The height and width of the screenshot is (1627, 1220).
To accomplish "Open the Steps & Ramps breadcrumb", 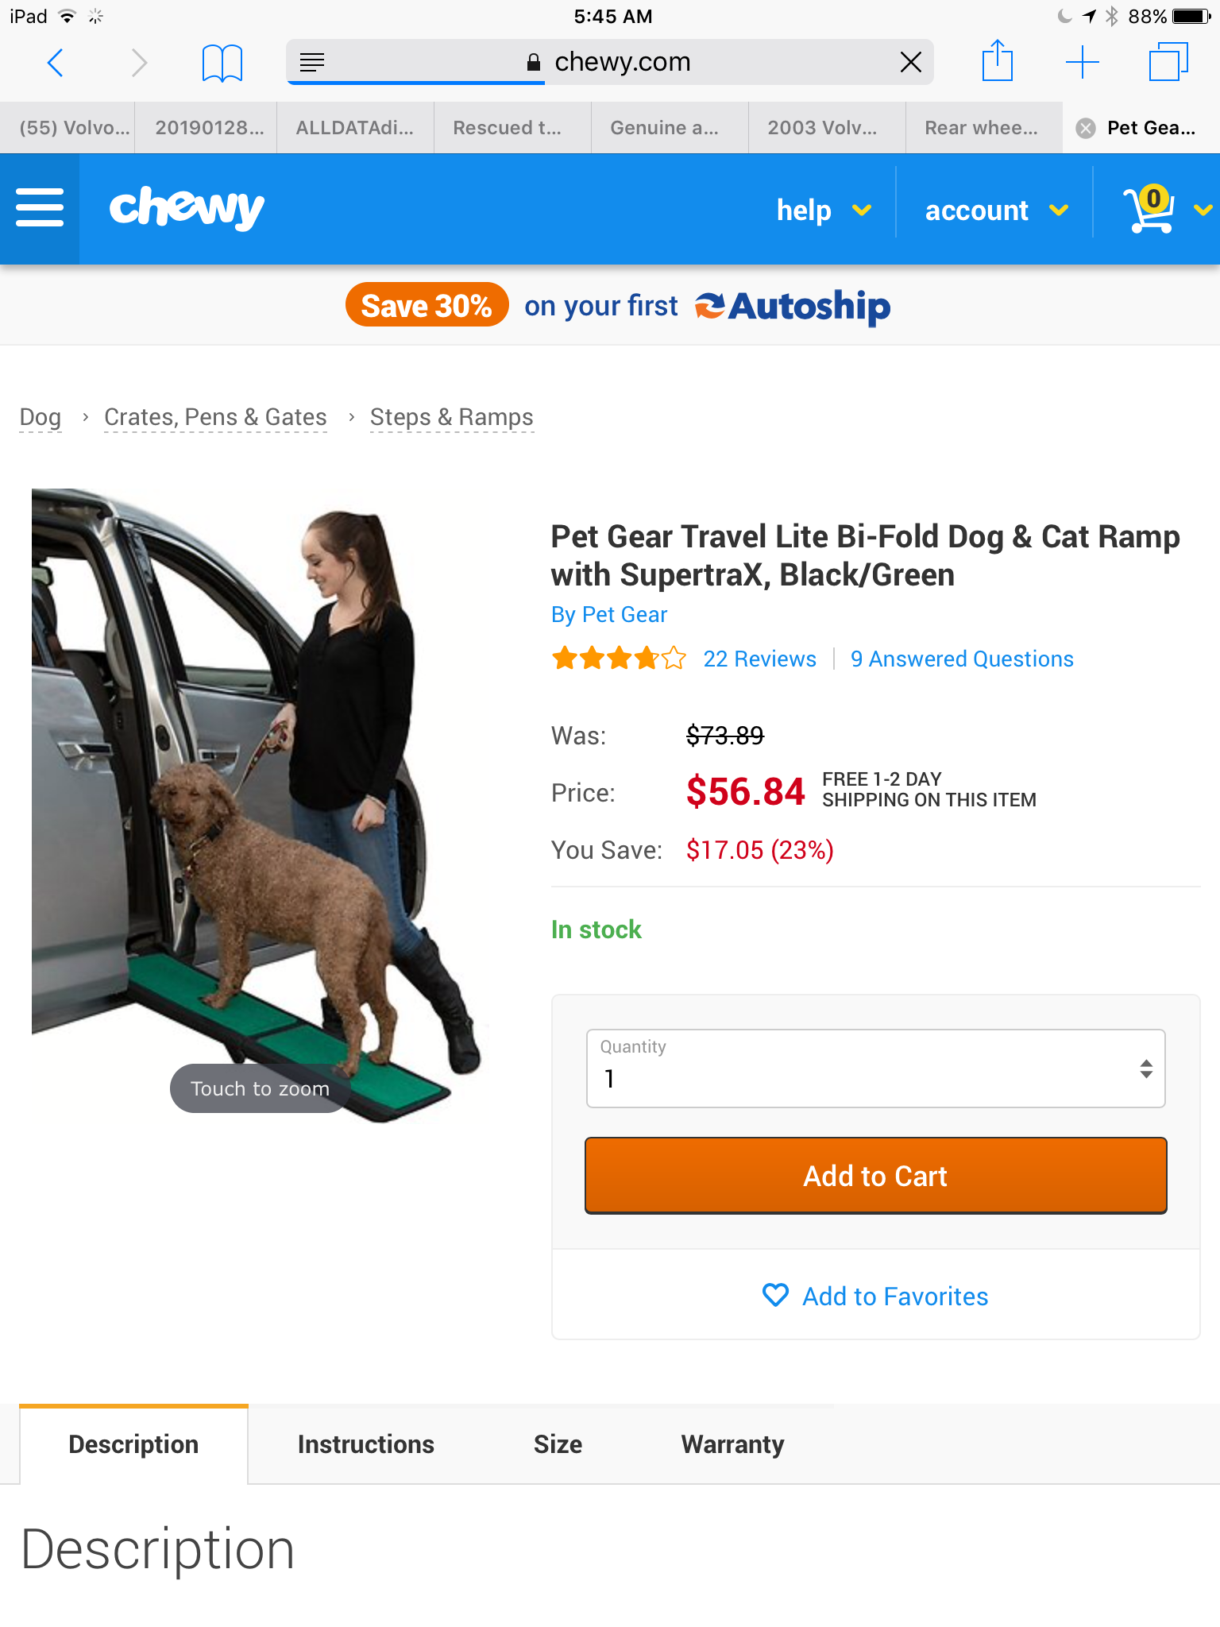I will [x=451, y=417].
